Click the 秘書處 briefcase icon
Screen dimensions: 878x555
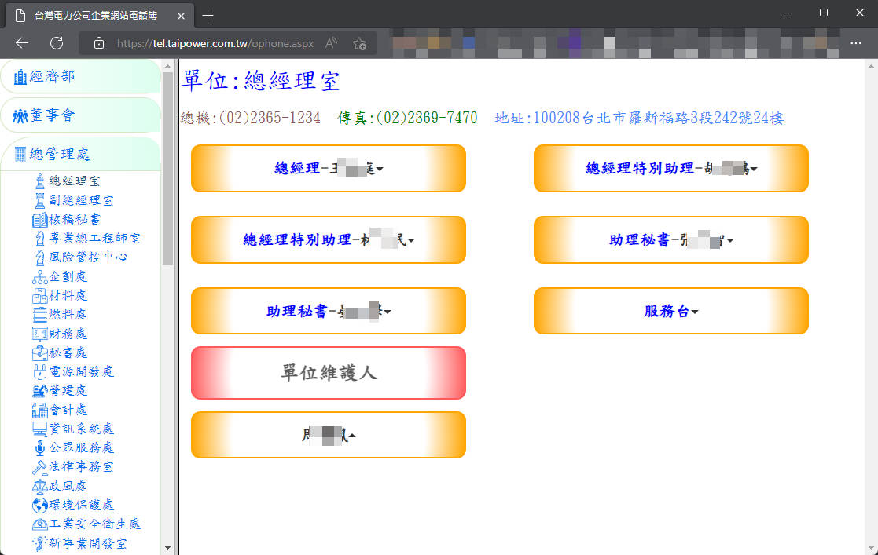click(40, 352)
